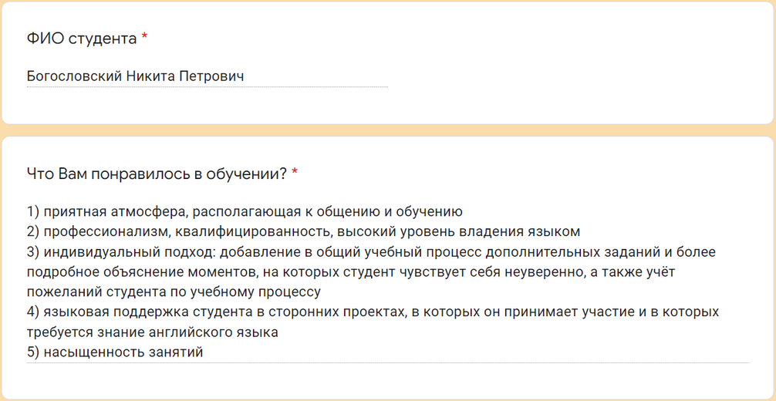Place cursor on word 'Богословский' in name field
776x401 pixels.
tap(74, 77)
